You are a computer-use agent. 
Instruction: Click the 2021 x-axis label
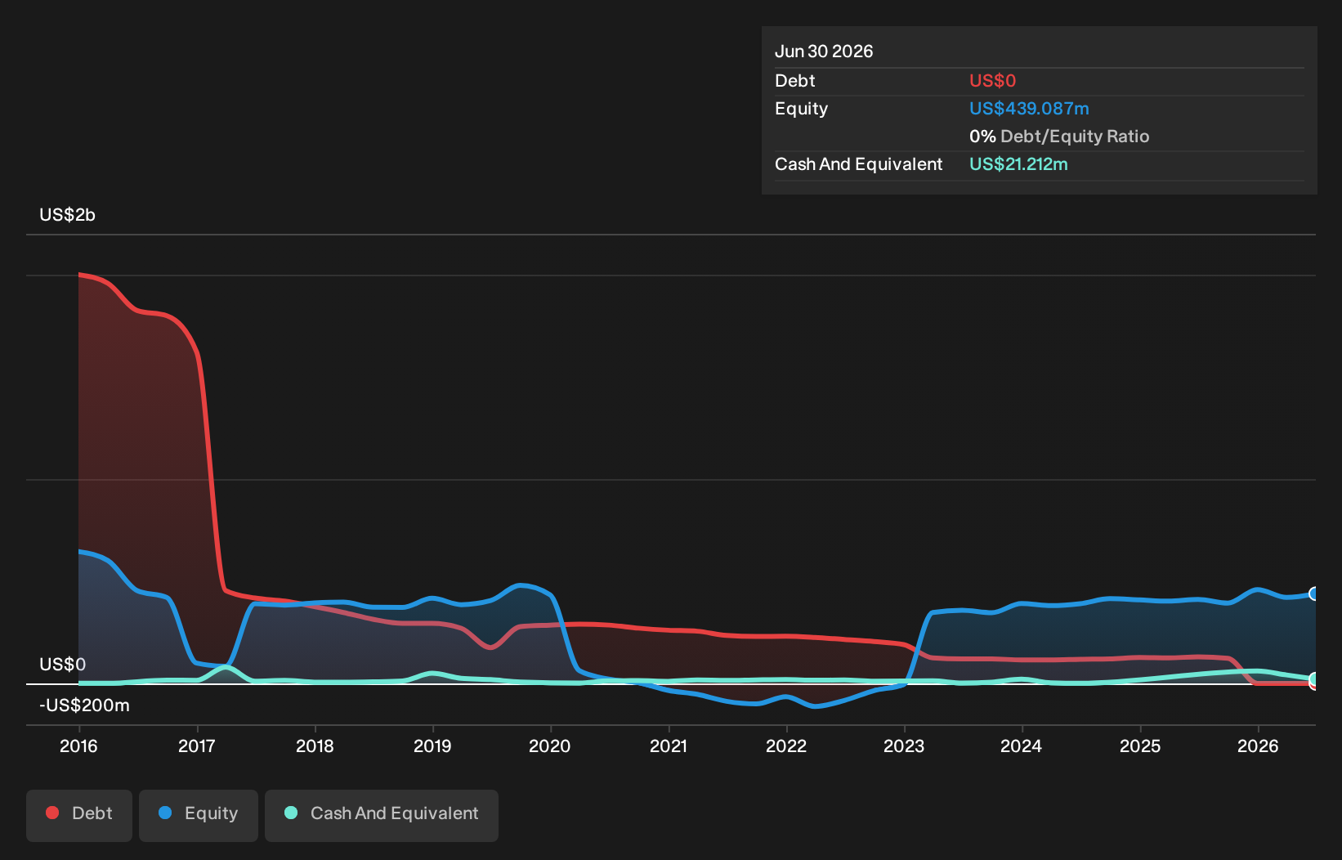point(669,746)
